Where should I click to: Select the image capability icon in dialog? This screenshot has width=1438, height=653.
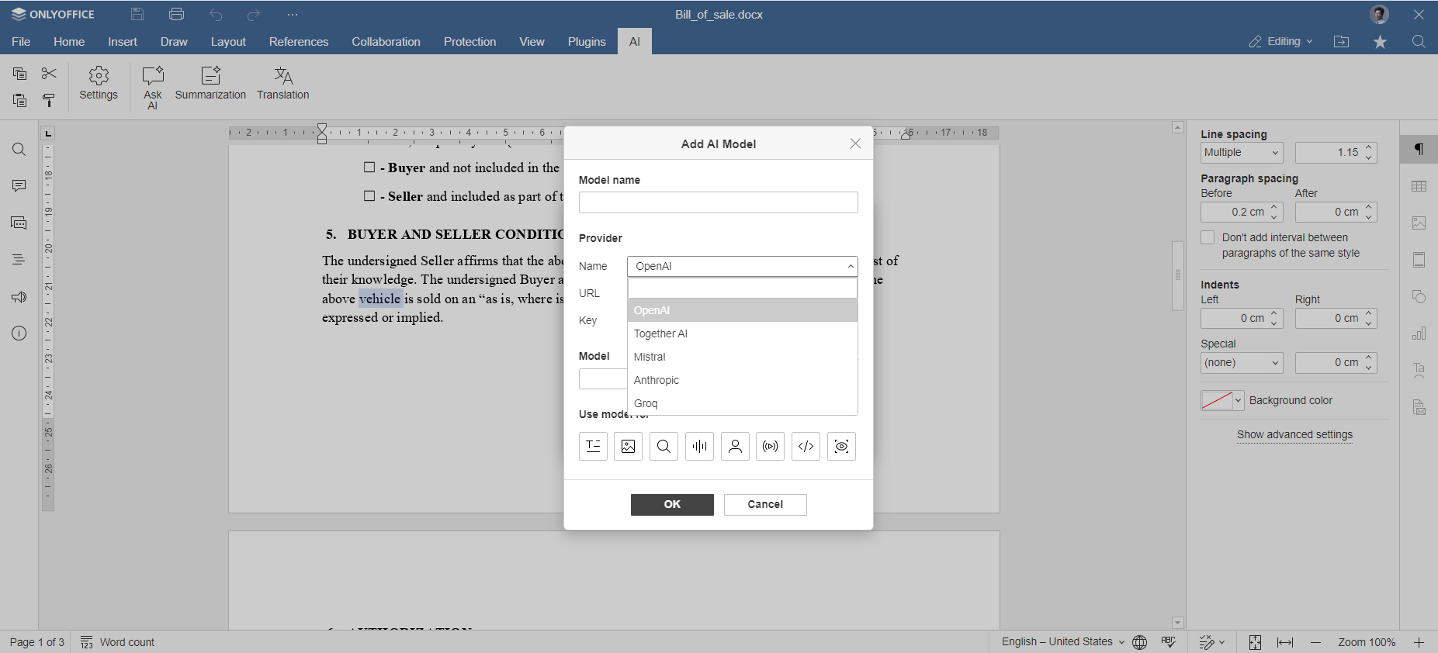pyautogui.click(x=629, y=446)
